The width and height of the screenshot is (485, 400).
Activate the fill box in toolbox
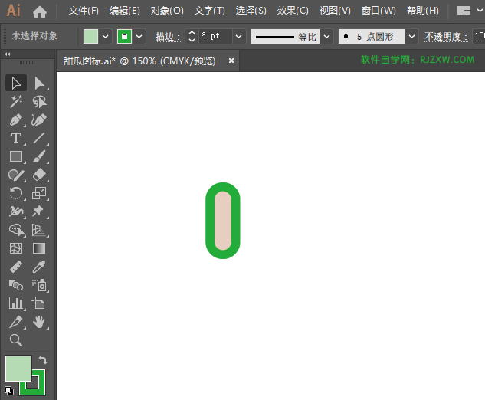18,369
